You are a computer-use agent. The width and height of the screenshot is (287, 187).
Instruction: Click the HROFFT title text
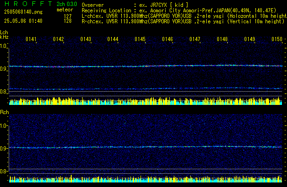pos(28,4)
